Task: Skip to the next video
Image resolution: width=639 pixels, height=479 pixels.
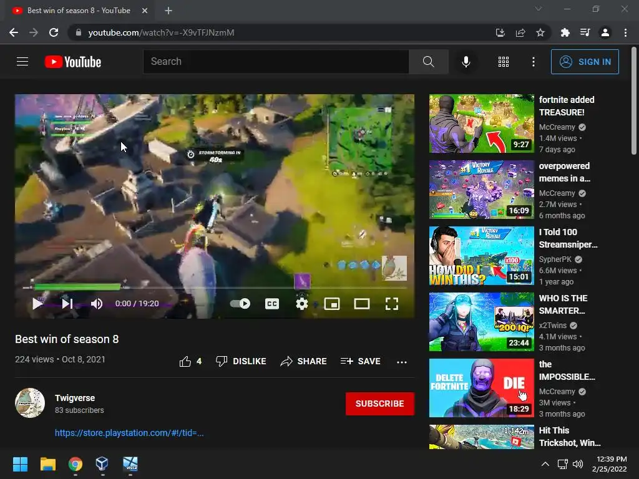Action: click(67, 304)
